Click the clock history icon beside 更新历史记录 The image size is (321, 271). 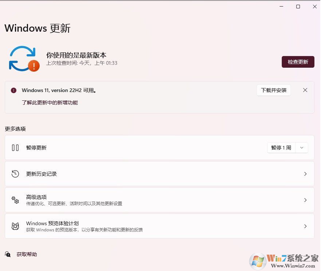[x=15, y=174]
